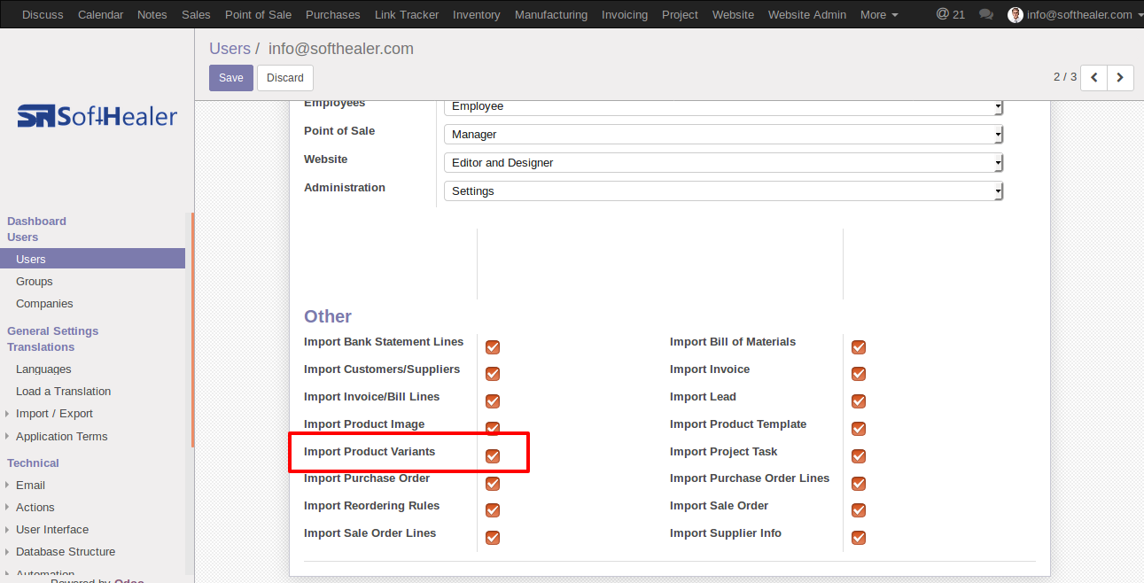Toggle Import Sale Order Lines checkbox

[x=493, y=538]
